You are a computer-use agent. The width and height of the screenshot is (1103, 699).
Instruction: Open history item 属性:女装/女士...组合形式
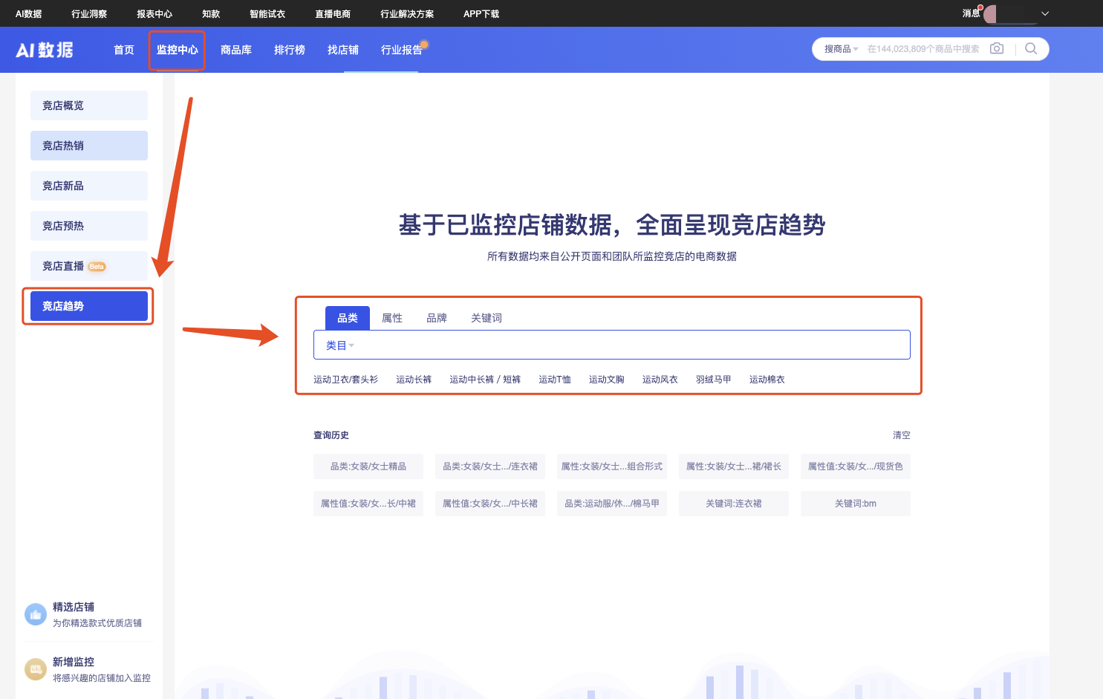pos(612,466)
